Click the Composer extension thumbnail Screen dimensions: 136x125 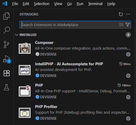[25, 48]
